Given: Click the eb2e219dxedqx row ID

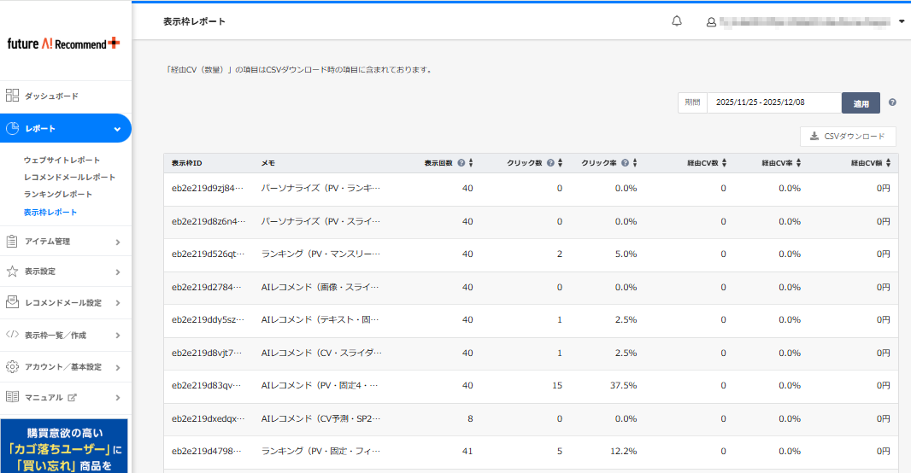Looking at the screenshot, I should point(208,418).
